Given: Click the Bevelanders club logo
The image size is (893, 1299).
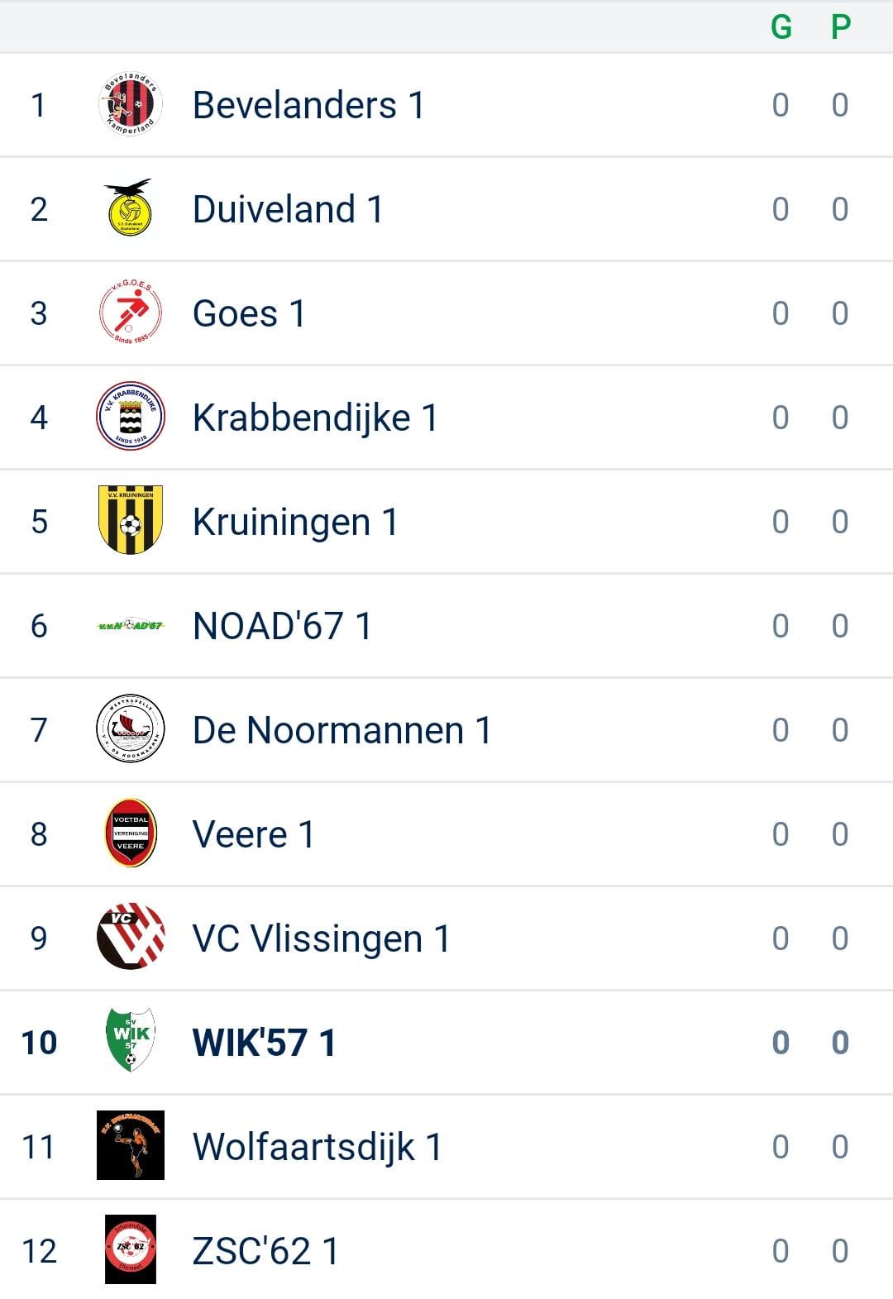Looking at the screenshot, I should click(131, 105).
